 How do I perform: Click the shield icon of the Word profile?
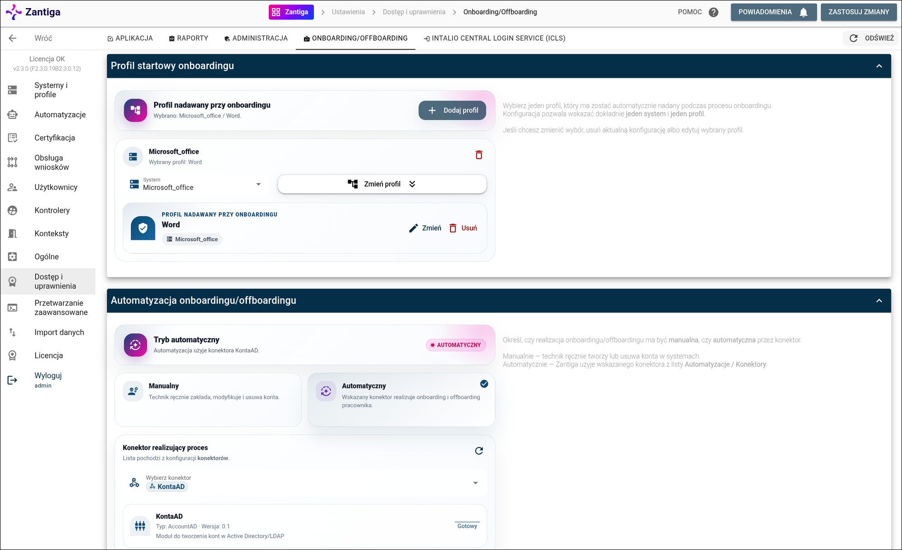click(143, 228)
